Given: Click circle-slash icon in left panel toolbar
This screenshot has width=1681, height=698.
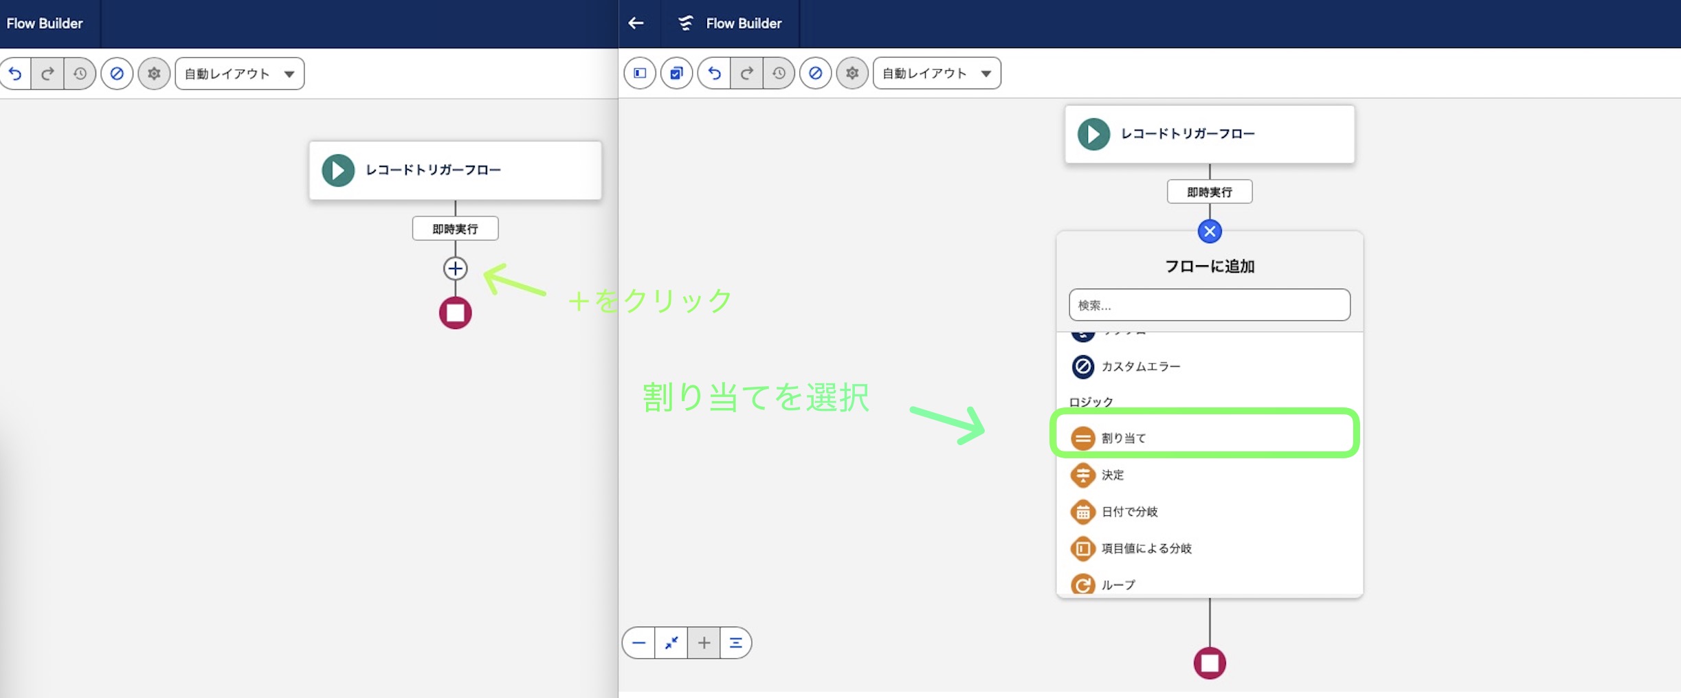Looking at the screenshot, I should point(117,74).
